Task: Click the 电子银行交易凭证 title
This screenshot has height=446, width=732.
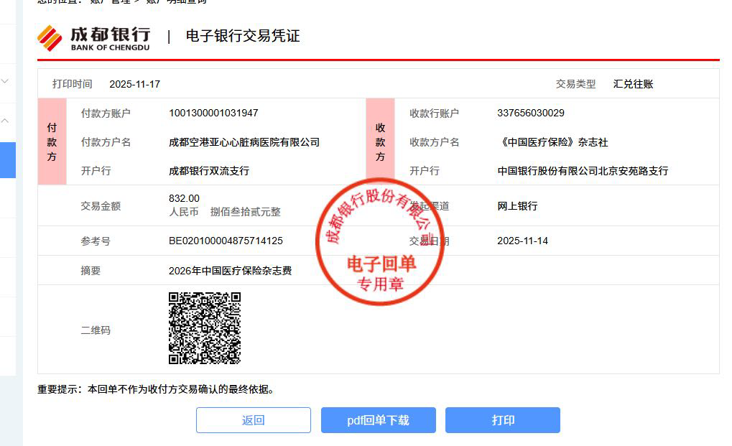Action: click(243, 36)
